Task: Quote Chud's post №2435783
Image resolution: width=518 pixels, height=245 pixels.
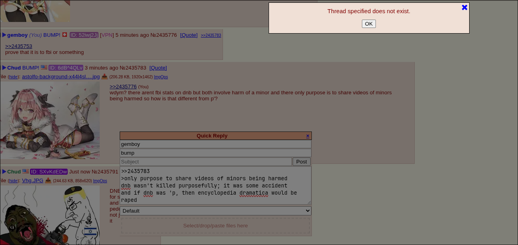Action: pyautogui.click(x=158, y=68)
